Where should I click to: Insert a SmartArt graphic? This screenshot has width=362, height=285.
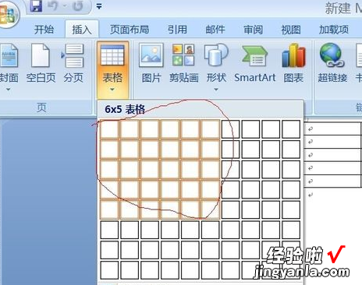[x=254, y=64]
